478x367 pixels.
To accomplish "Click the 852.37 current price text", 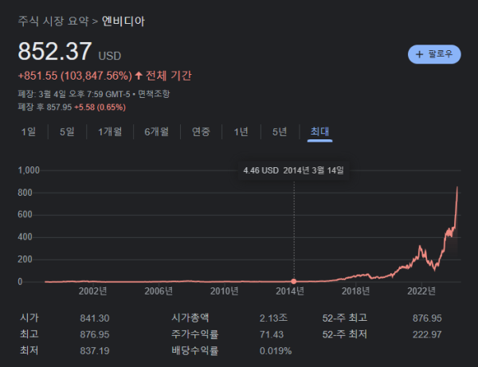I will click(x=55, y=51).
